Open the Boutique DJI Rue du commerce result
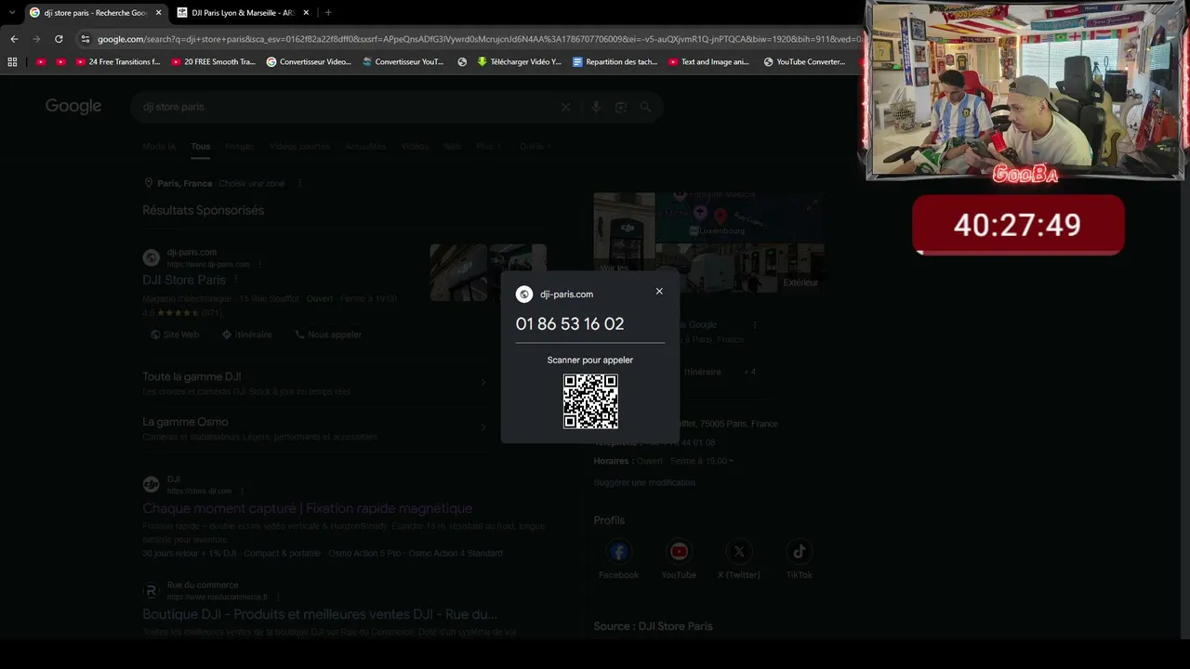 coord(320,614)
